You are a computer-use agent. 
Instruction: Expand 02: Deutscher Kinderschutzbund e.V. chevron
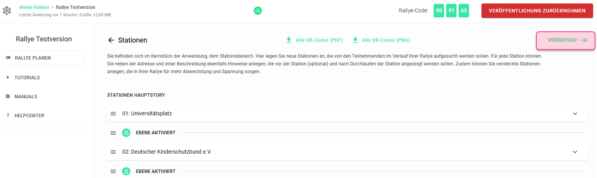click(x=575, y=152)
